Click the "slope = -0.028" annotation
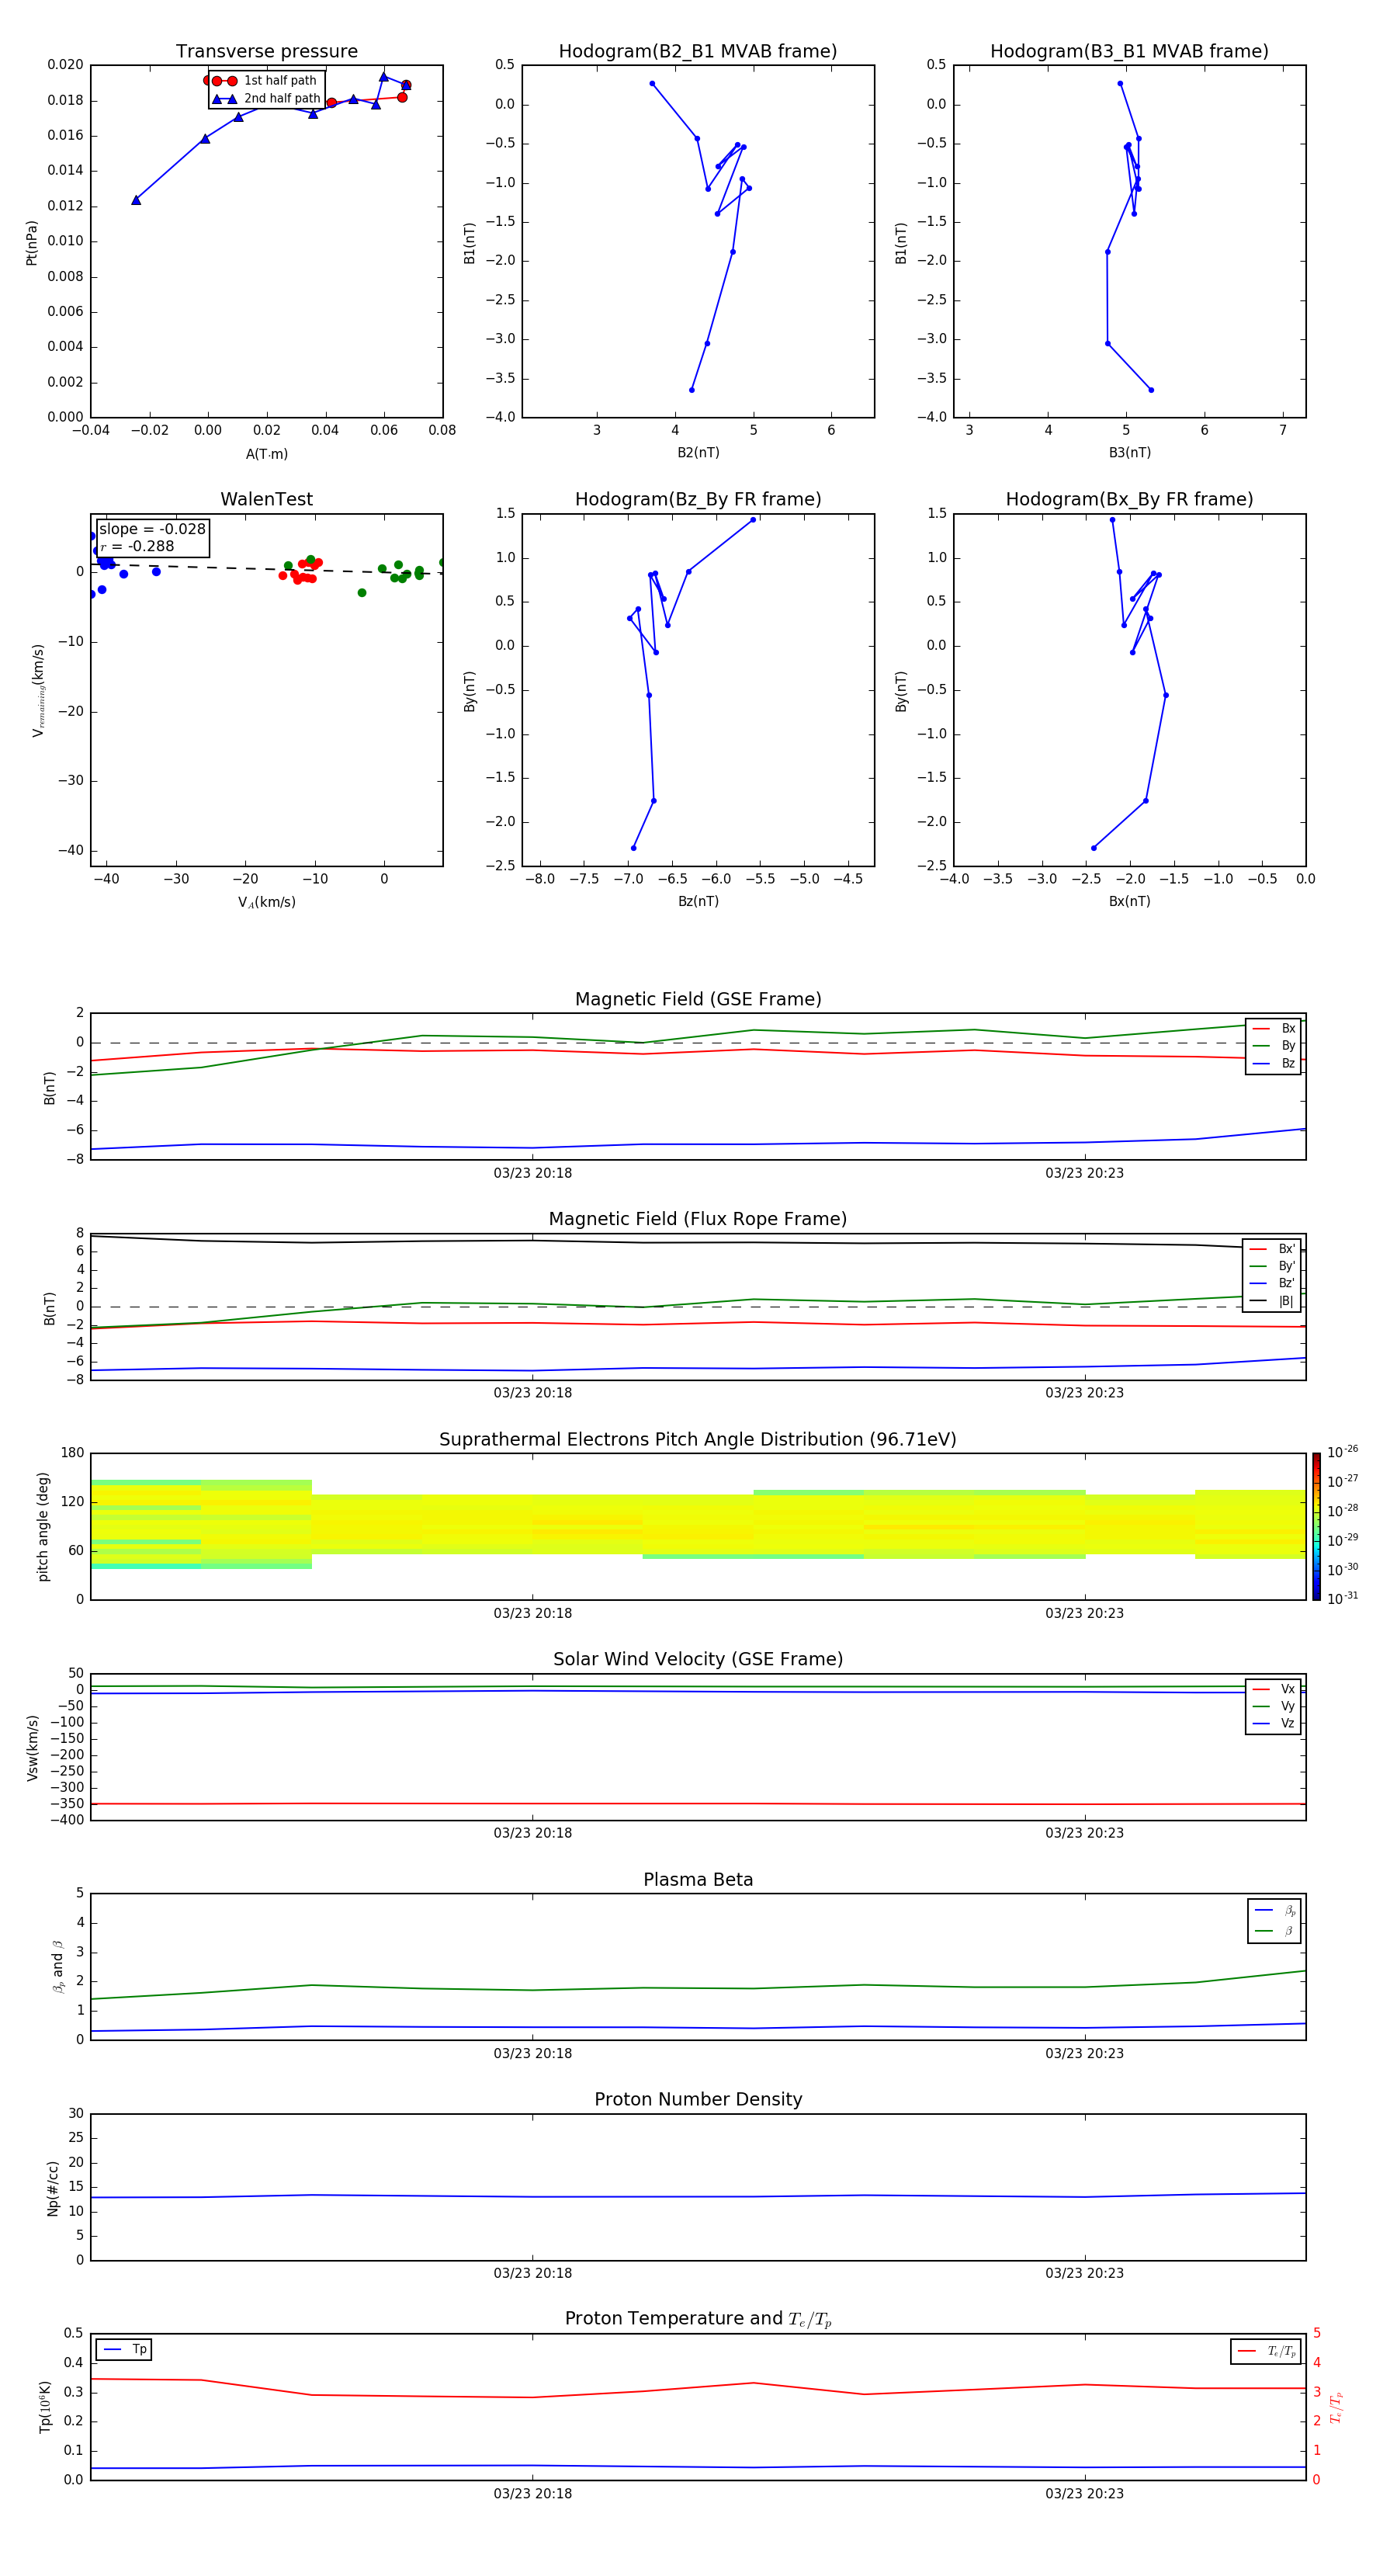1397x2562 pixels. tap(152, 529)
